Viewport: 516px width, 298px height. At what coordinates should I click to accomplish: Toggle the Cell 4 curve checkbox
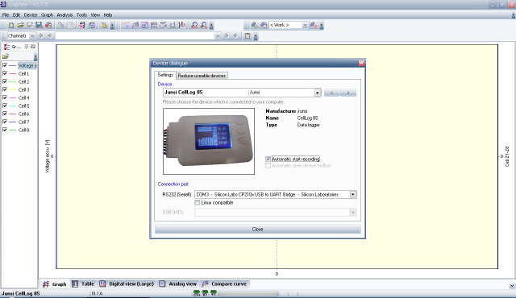point(5,97)
